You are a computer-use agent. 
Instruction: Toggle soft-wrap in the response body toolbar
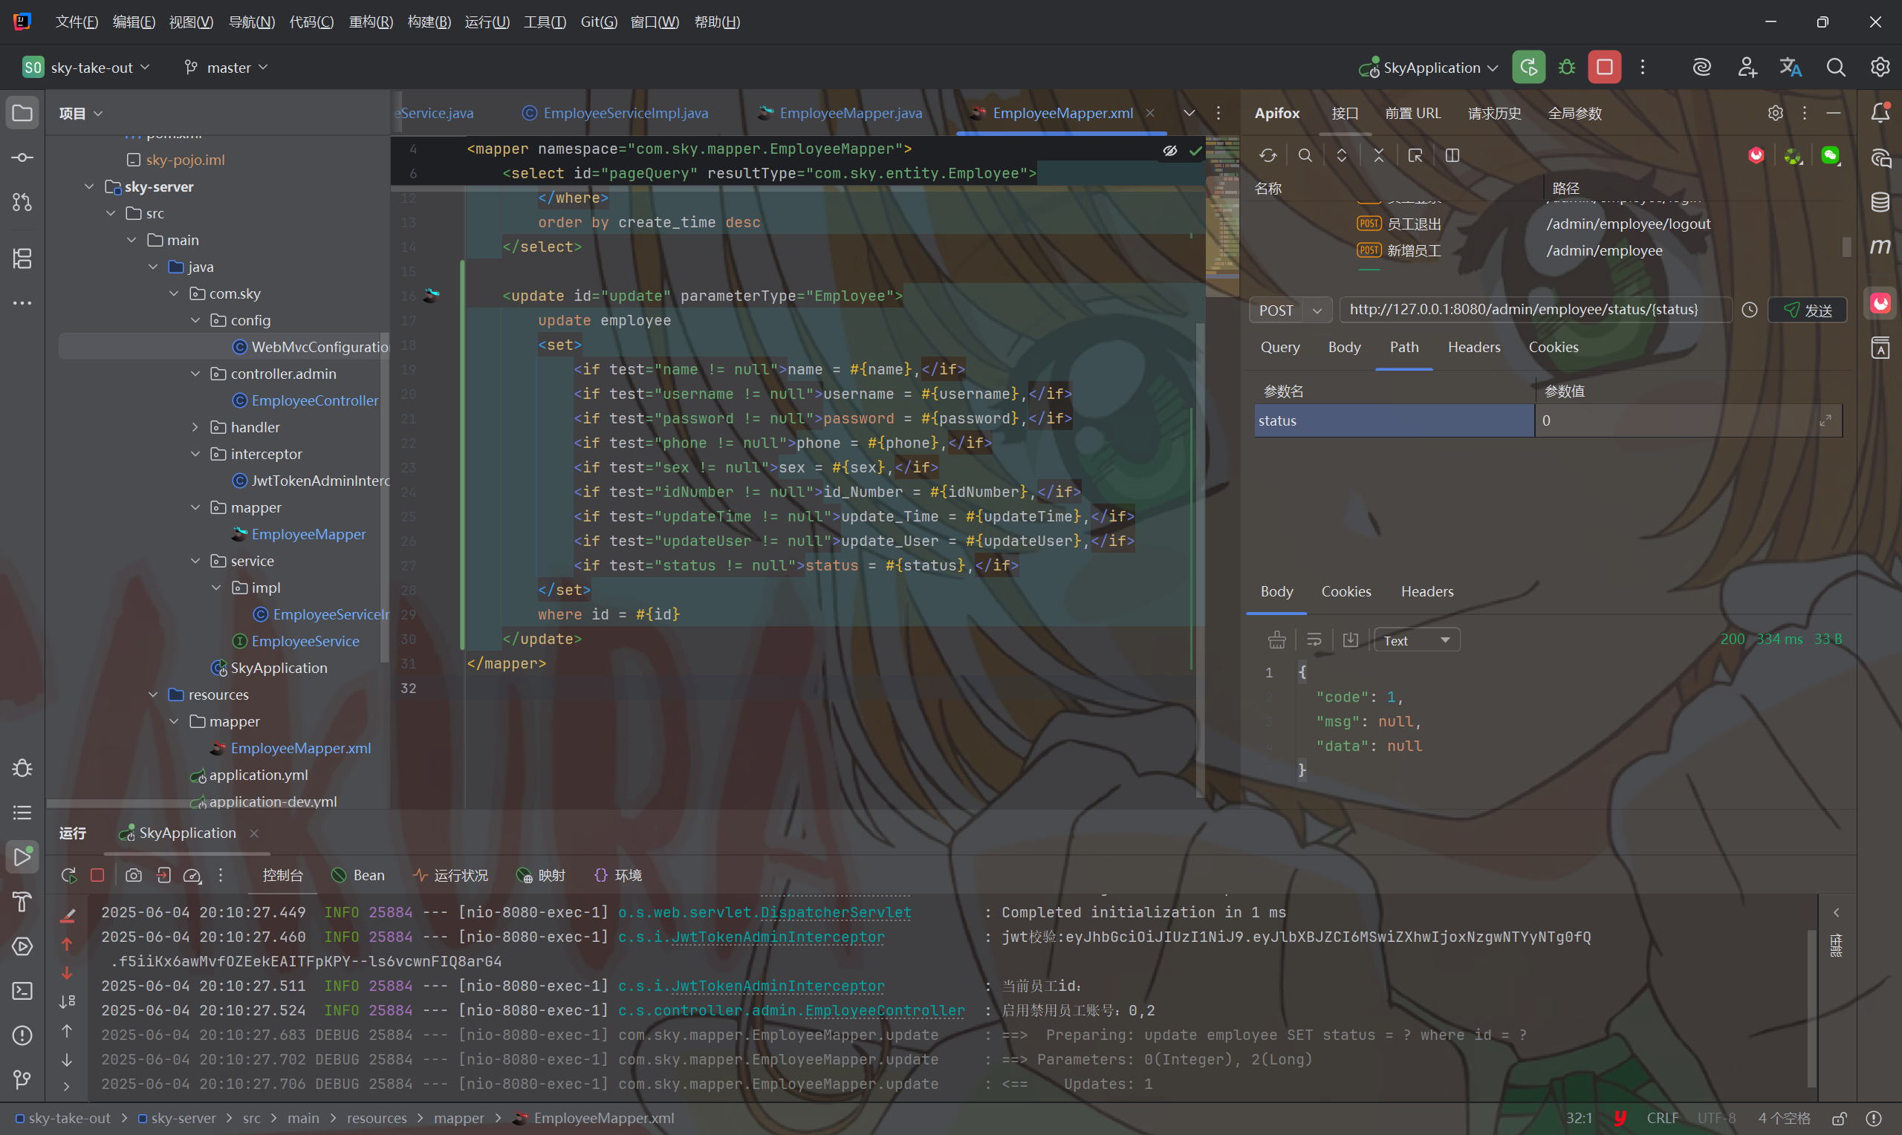pos(1314,640)
